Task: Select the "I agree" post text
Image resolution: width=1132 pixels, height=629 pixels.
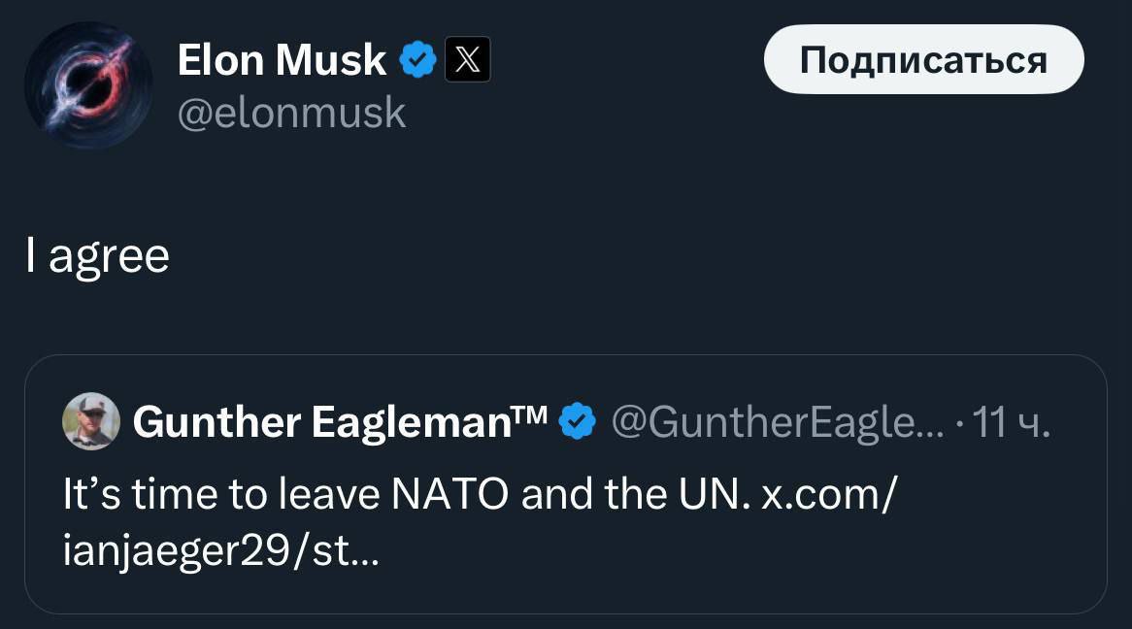Action: pos(97,255)
